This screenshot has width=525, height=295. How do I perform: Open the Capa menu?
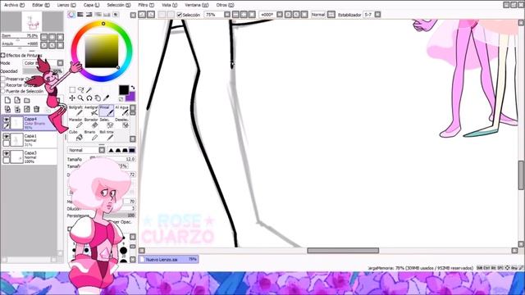pos(91,5)
